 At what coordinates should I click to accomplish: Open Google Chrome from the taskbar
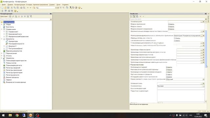(x=17, y=115)
